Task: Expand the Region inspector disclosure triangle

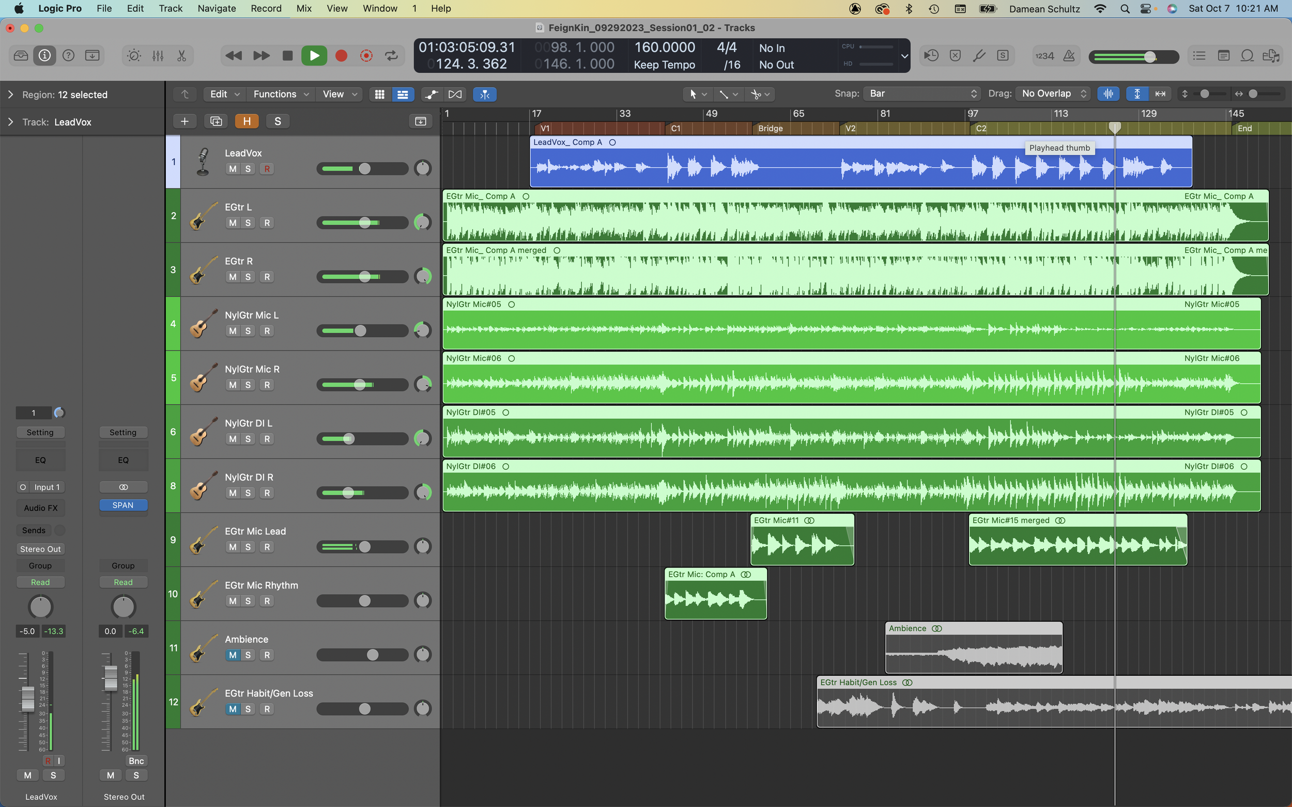Action: pos(10,94)
